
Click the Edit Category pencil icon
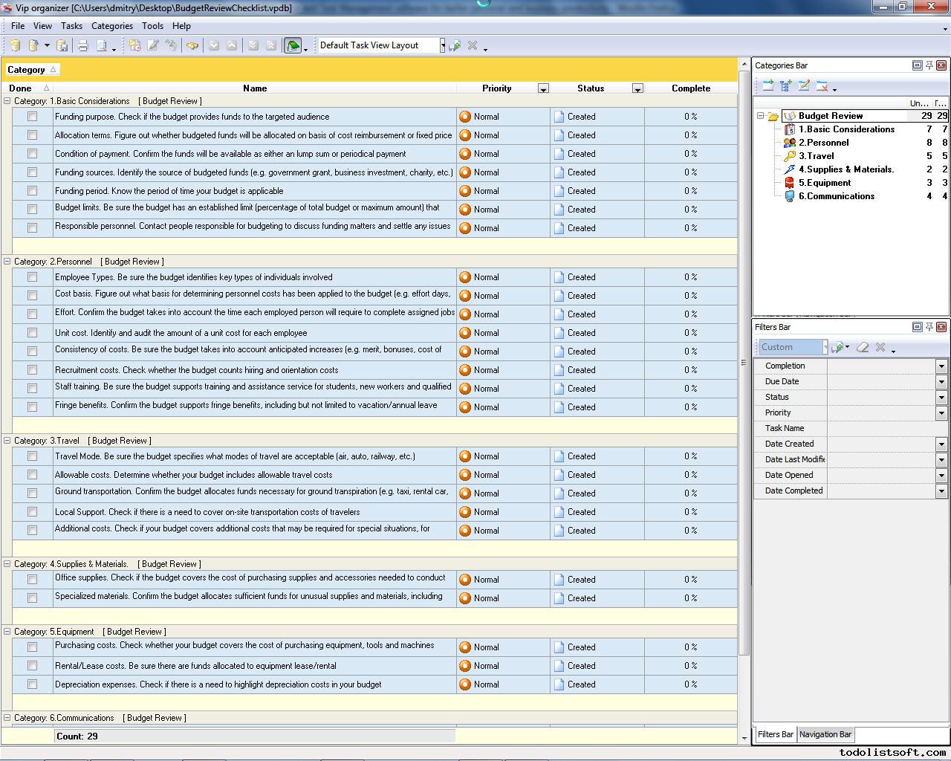coord(804,86)
